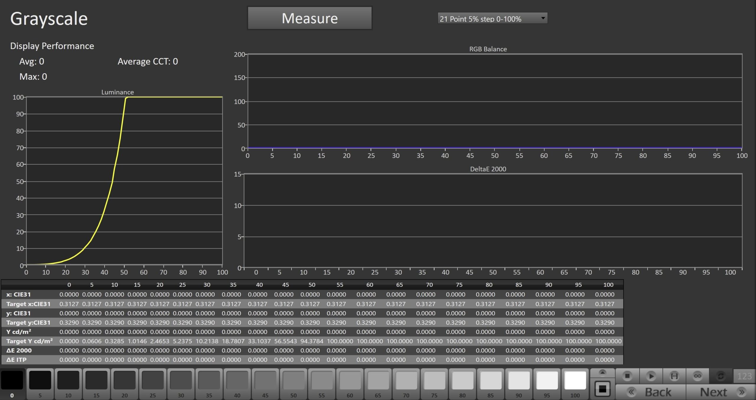Viewport: 756px width, 400px height.
Task: Click Target Y value 56.5543
Action: 285,341
